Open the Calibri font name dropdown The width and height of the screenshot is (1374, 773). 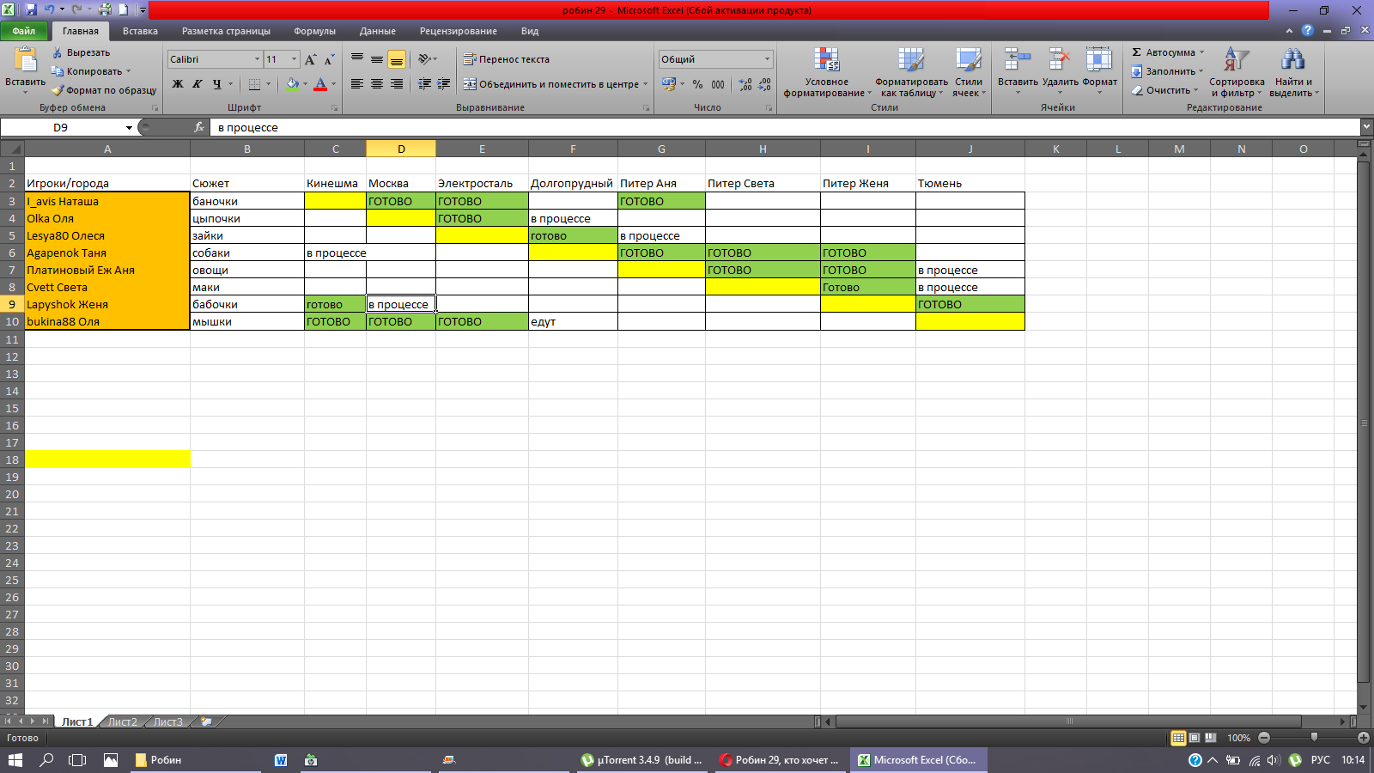point(257,59)
